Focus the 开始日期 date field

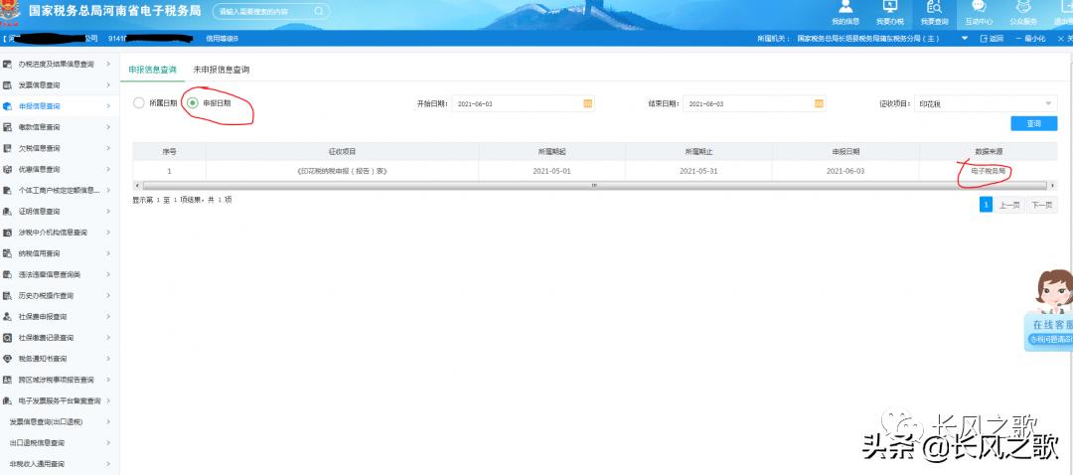coord(524,103)
